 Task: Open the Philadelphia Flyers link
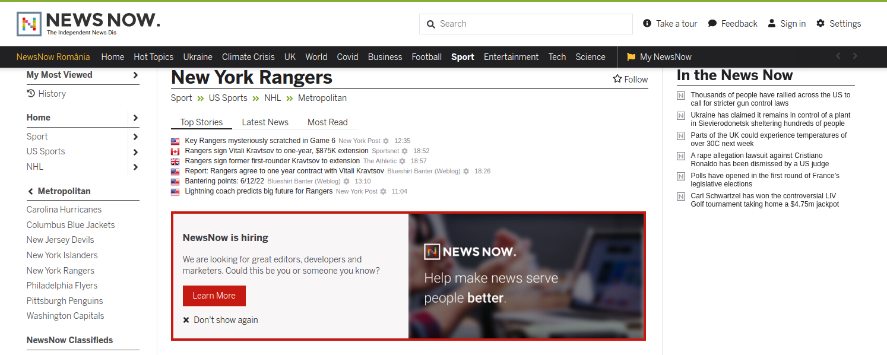[62, 286]
